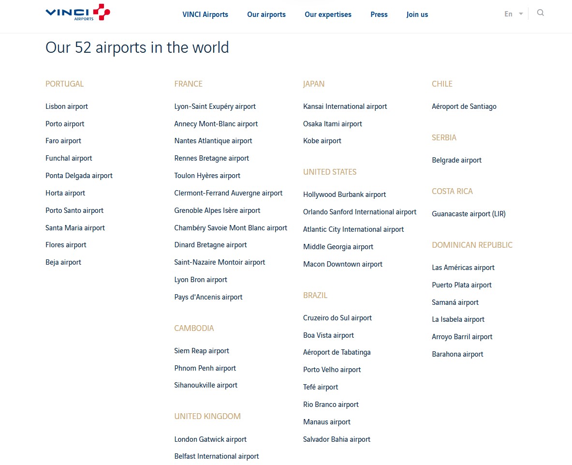Screen dimensions: 572x465
Task: Open Hollywood Burbank airport link
Action: click(x=344, y=195)
